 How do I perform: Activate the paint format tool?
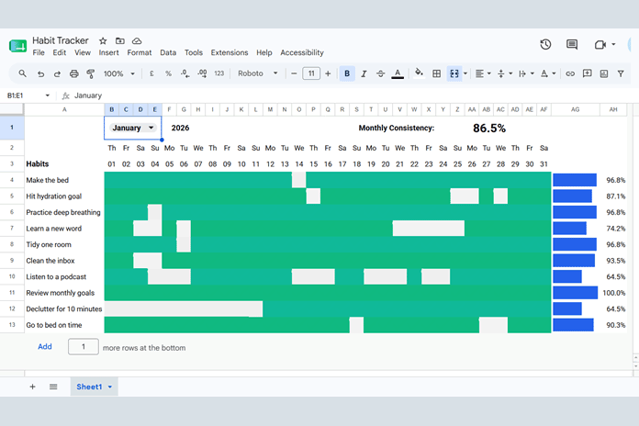click(x=91, y=73)
